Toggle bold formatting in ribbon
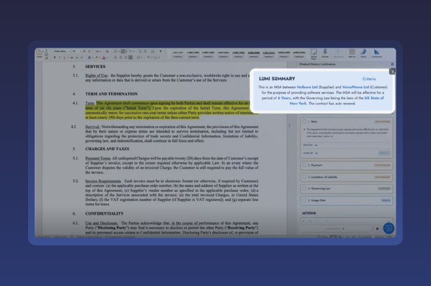 click(55, 57)
